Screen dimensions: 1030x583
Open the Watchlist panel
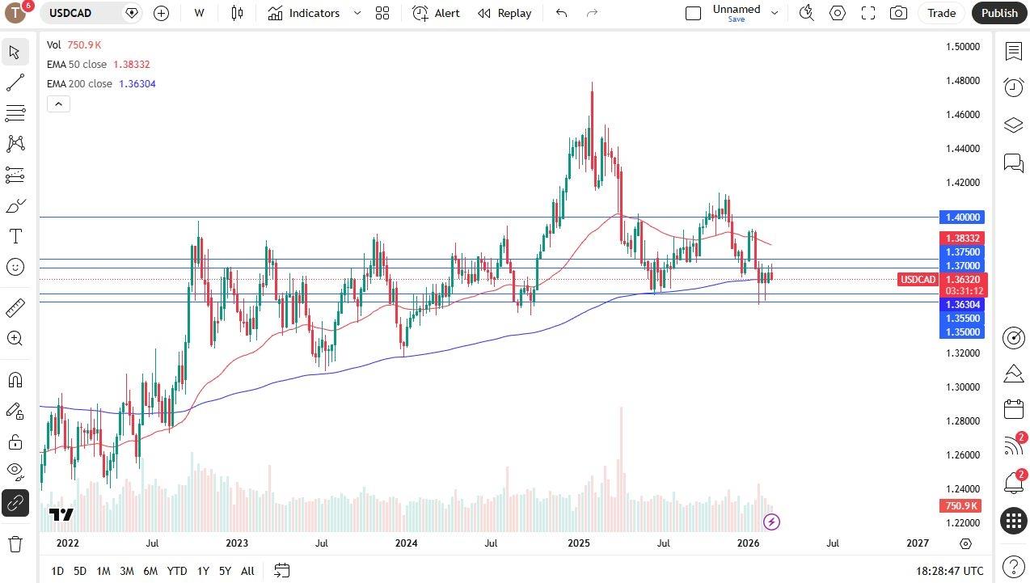coord(1014,51)
